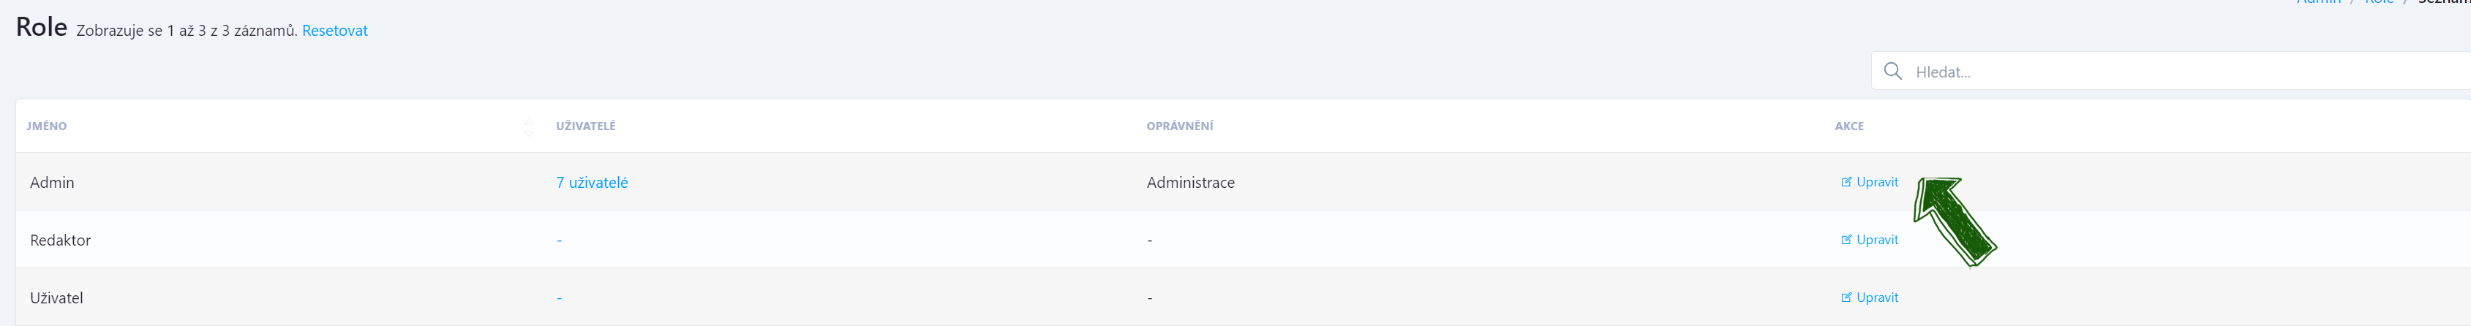
Task: Click the sort arrows in the Jméno column
Action: (x=529, y=126)
